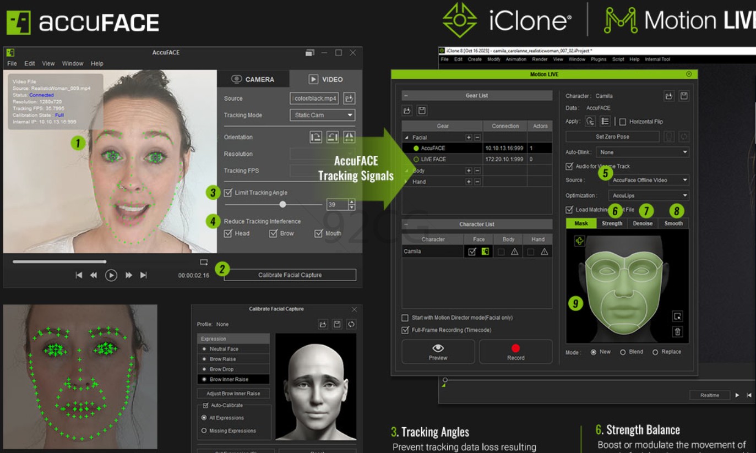Click the Set Zero Pose button
This screenshot has height=453, width=756.
(x=612, y=137)
